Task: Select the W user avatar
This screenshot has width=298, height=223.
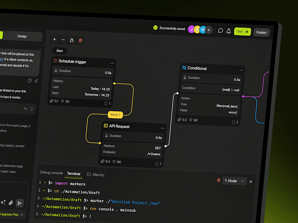Action: (x=203, y=30)
